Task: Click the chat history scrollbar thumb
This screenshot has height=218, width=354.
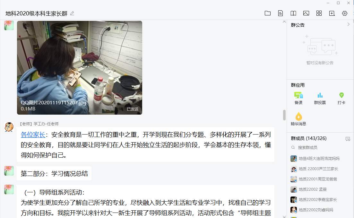Action: 284,115
